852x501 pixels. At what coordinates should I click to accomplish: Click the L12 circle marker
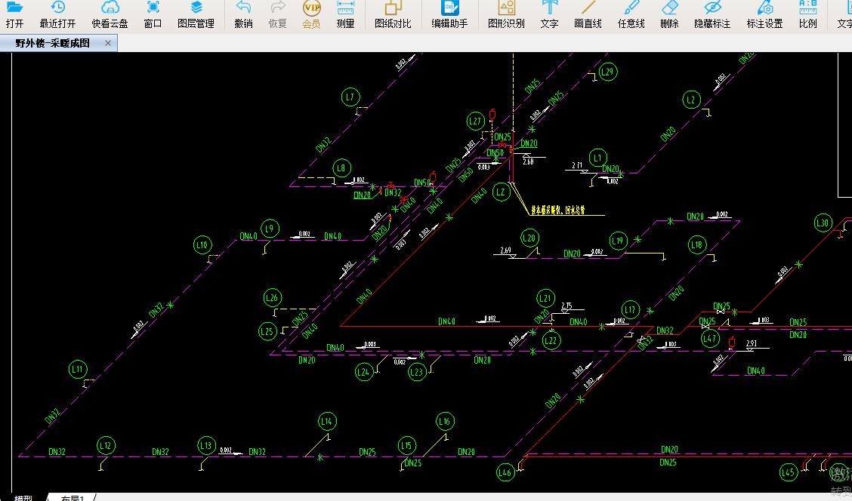click(106, 446)
